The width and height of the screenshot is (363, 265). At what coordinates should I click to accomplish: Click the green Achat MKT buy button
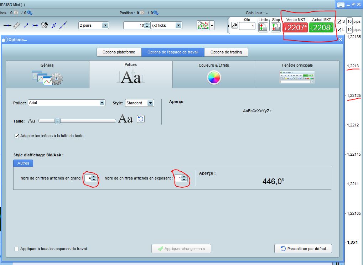click(321, 27)
